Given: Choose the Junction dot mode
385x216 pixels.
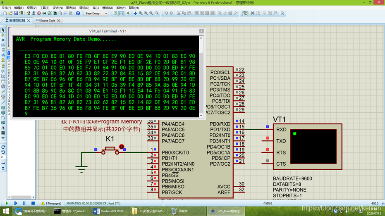Looking at the screenshot, I should (x=3, y=40).
